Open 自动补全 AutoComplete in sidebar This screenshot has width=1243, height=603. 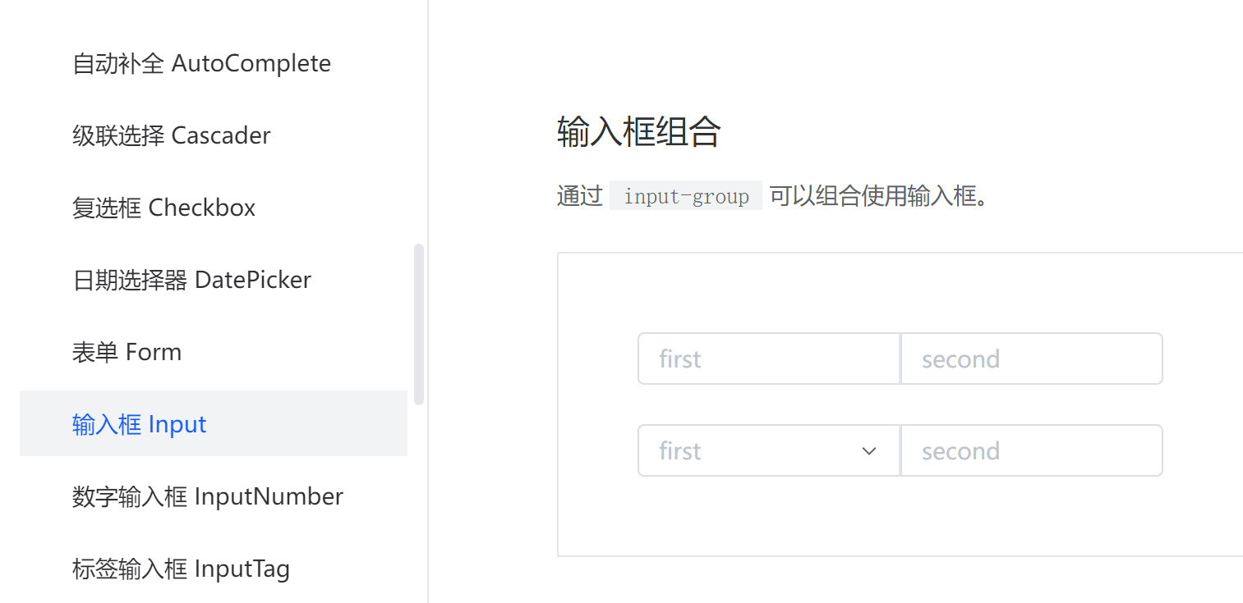[x=201, y=64]
